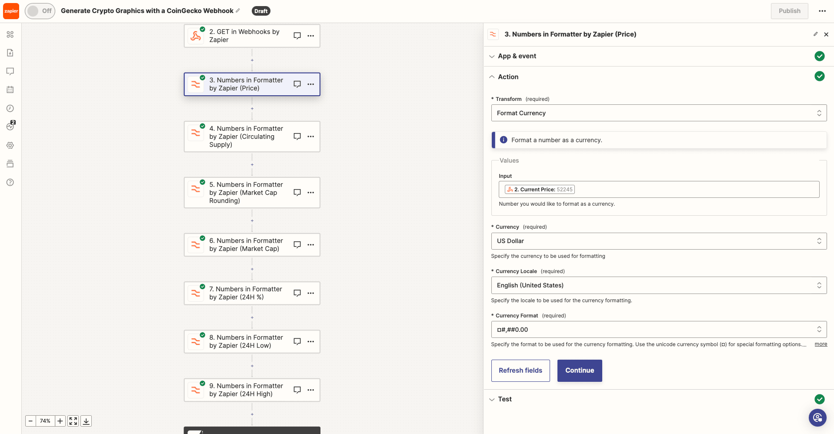834x434 pixels.
Task: Open Zap settings gear in left sidebar
Action: (x=10, y=145)
